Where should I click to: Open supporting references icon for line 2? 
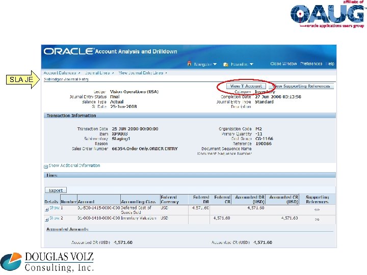click(317, 219)
